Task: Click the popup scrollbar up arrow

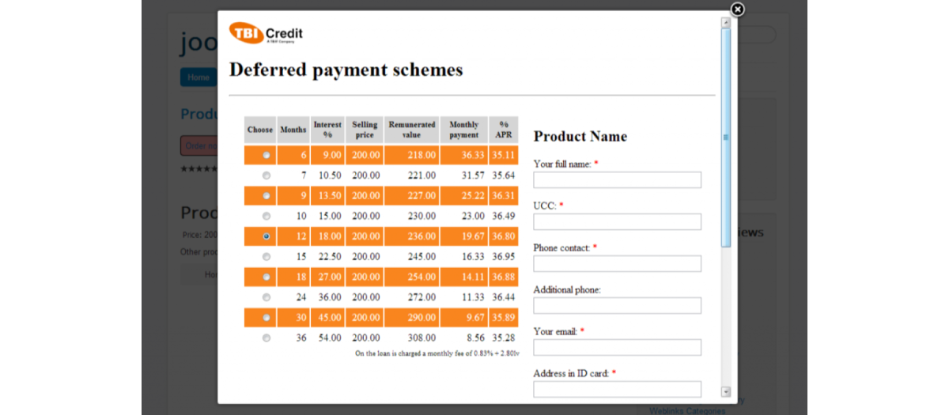Action: (726, 23)
